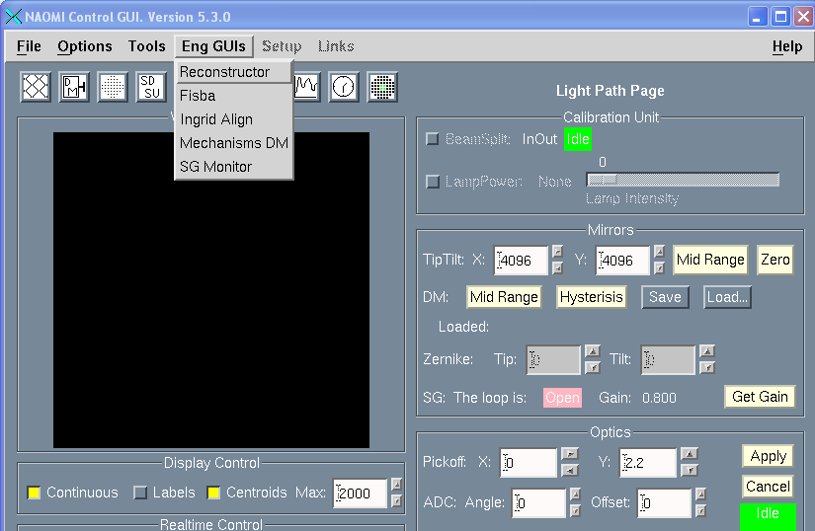
Task: Click the ADC Angle input field
Action: [538, 503]
